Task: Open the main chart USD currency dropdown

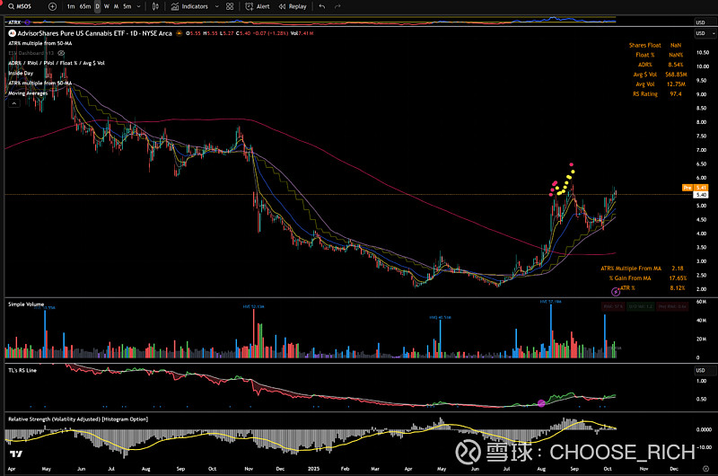Action: [705, 33]
